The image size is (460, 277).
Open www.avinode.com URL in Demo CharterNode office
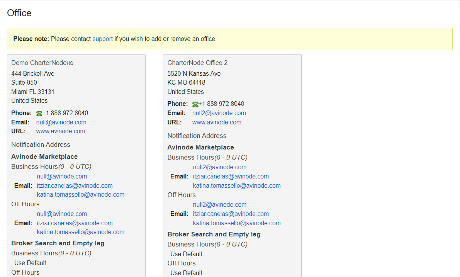61,131
